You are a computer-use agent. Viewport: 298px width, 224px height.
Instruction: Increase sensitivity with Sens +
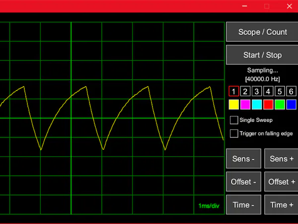click(x=282, y=159)
